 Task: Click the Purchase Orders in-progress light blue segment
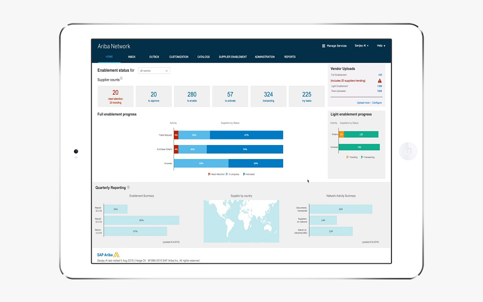coord(193,149)
